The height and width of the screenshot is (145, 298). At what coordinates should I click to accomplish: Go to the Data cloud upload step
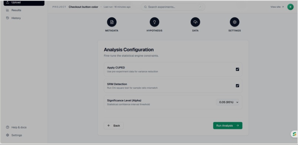[x=195, y=22]
